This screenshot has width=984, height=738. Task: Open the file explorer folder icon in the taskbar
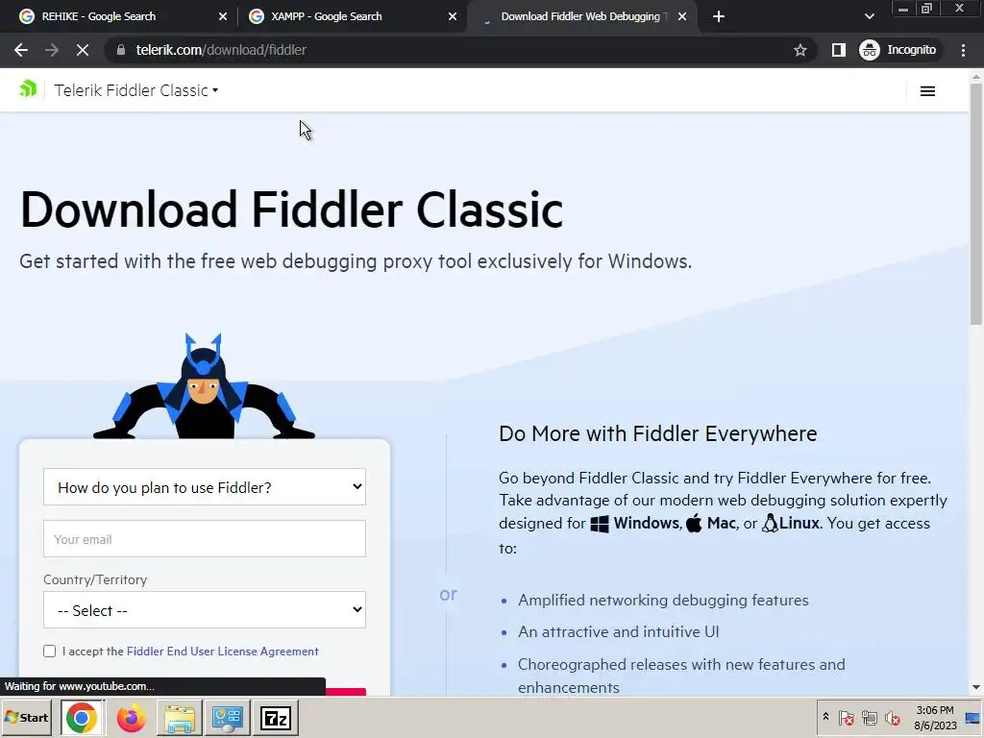pyautogui.click(x=180, y=717)
